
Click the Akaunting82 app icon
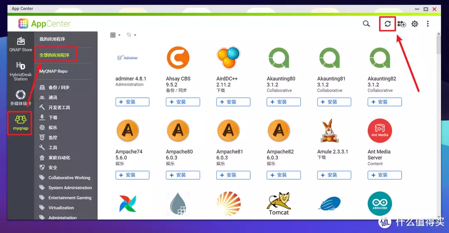point(380,57)
